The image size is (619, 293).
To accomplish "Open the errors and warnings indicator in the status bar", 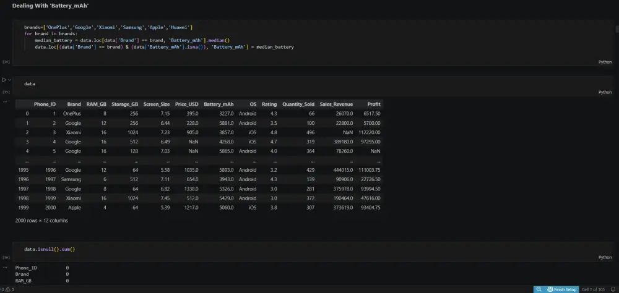I will coord(7,289).
